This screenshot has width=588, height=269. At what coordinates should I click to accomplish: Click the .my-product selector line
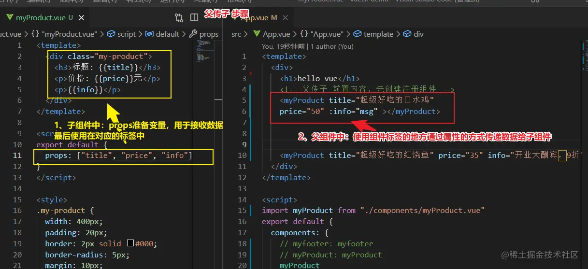(65, 211)
